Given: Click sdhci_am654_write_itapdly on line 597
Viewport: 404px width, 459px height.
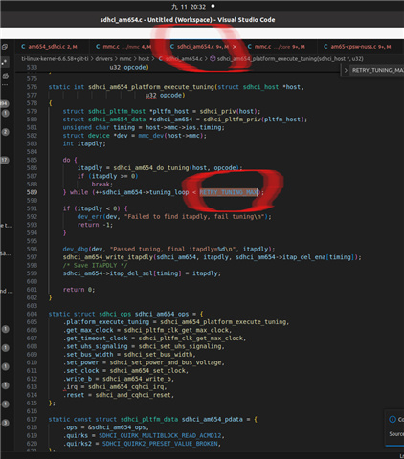Looking at the screenshot, I should click(108, 257).
